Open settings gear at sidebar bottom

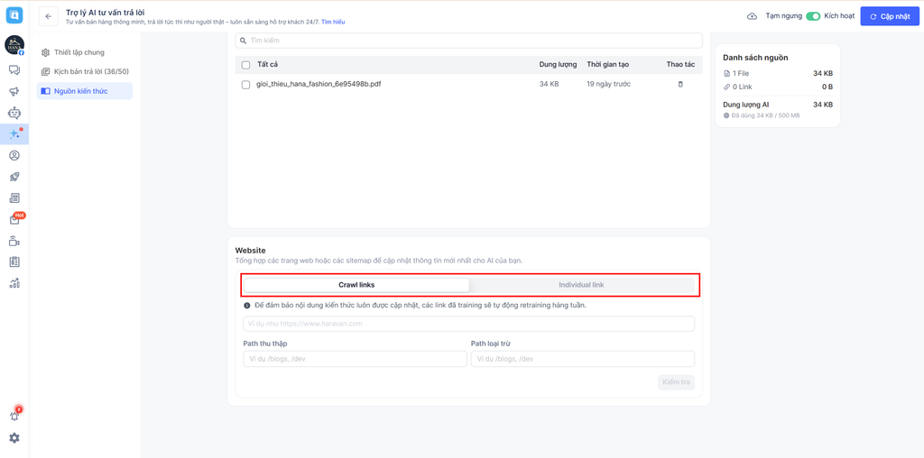pos(14,438)
